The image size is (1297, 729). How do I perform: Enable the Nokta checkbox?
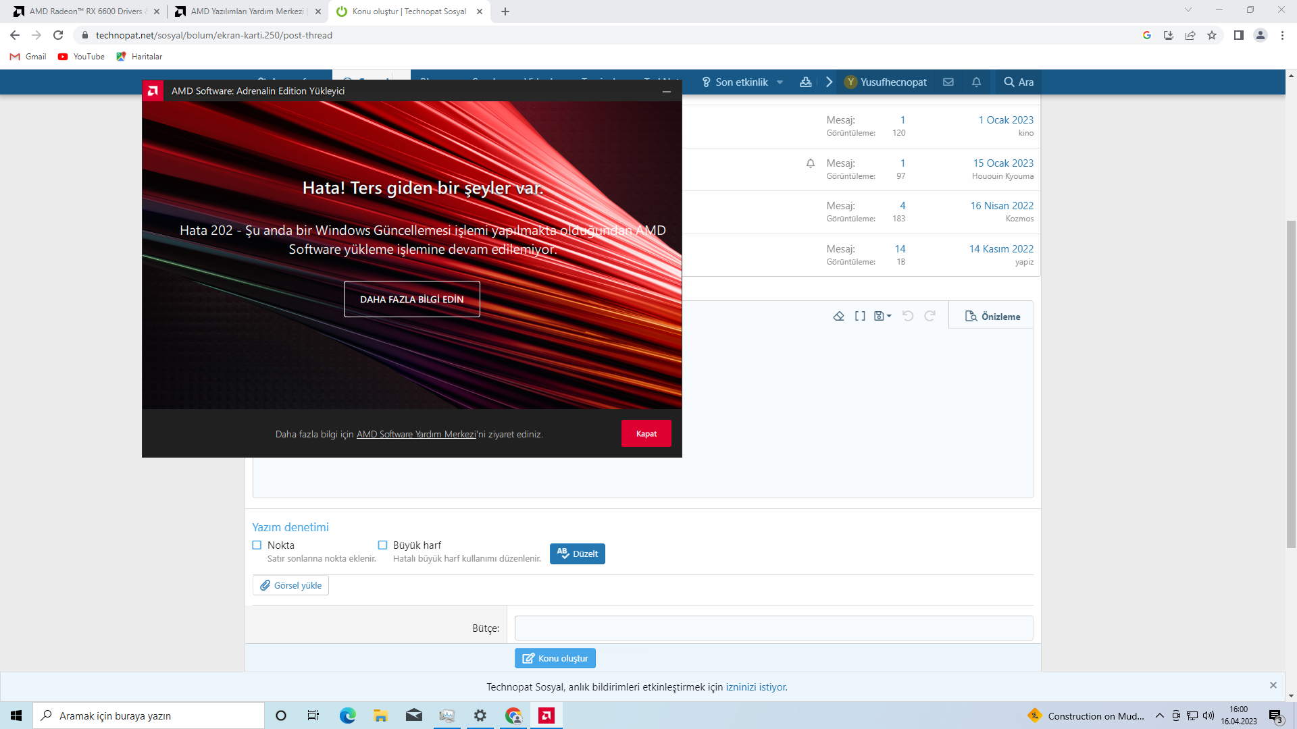coord(257,545)
